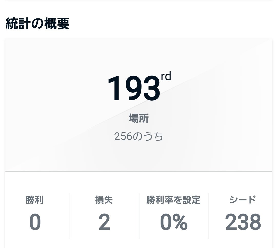Click the 256のうち text
The height and width of the screenshot is (248, 277).
pos(138,137)
